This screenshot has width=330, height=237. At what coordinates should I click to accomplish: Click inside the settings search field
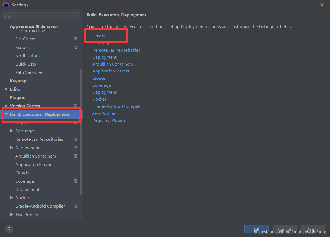click(x=43, y=16)
